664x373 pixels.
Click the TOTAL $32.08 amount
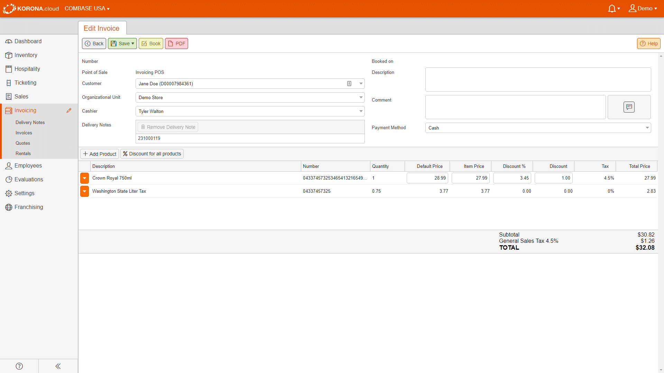pos(645,248)
